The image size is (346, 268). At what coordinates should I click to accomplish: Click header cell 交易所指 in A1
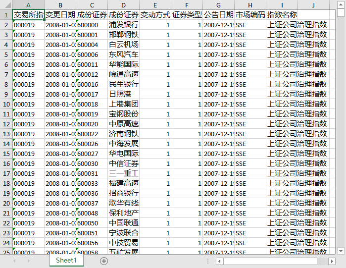[x=28, y=15]
